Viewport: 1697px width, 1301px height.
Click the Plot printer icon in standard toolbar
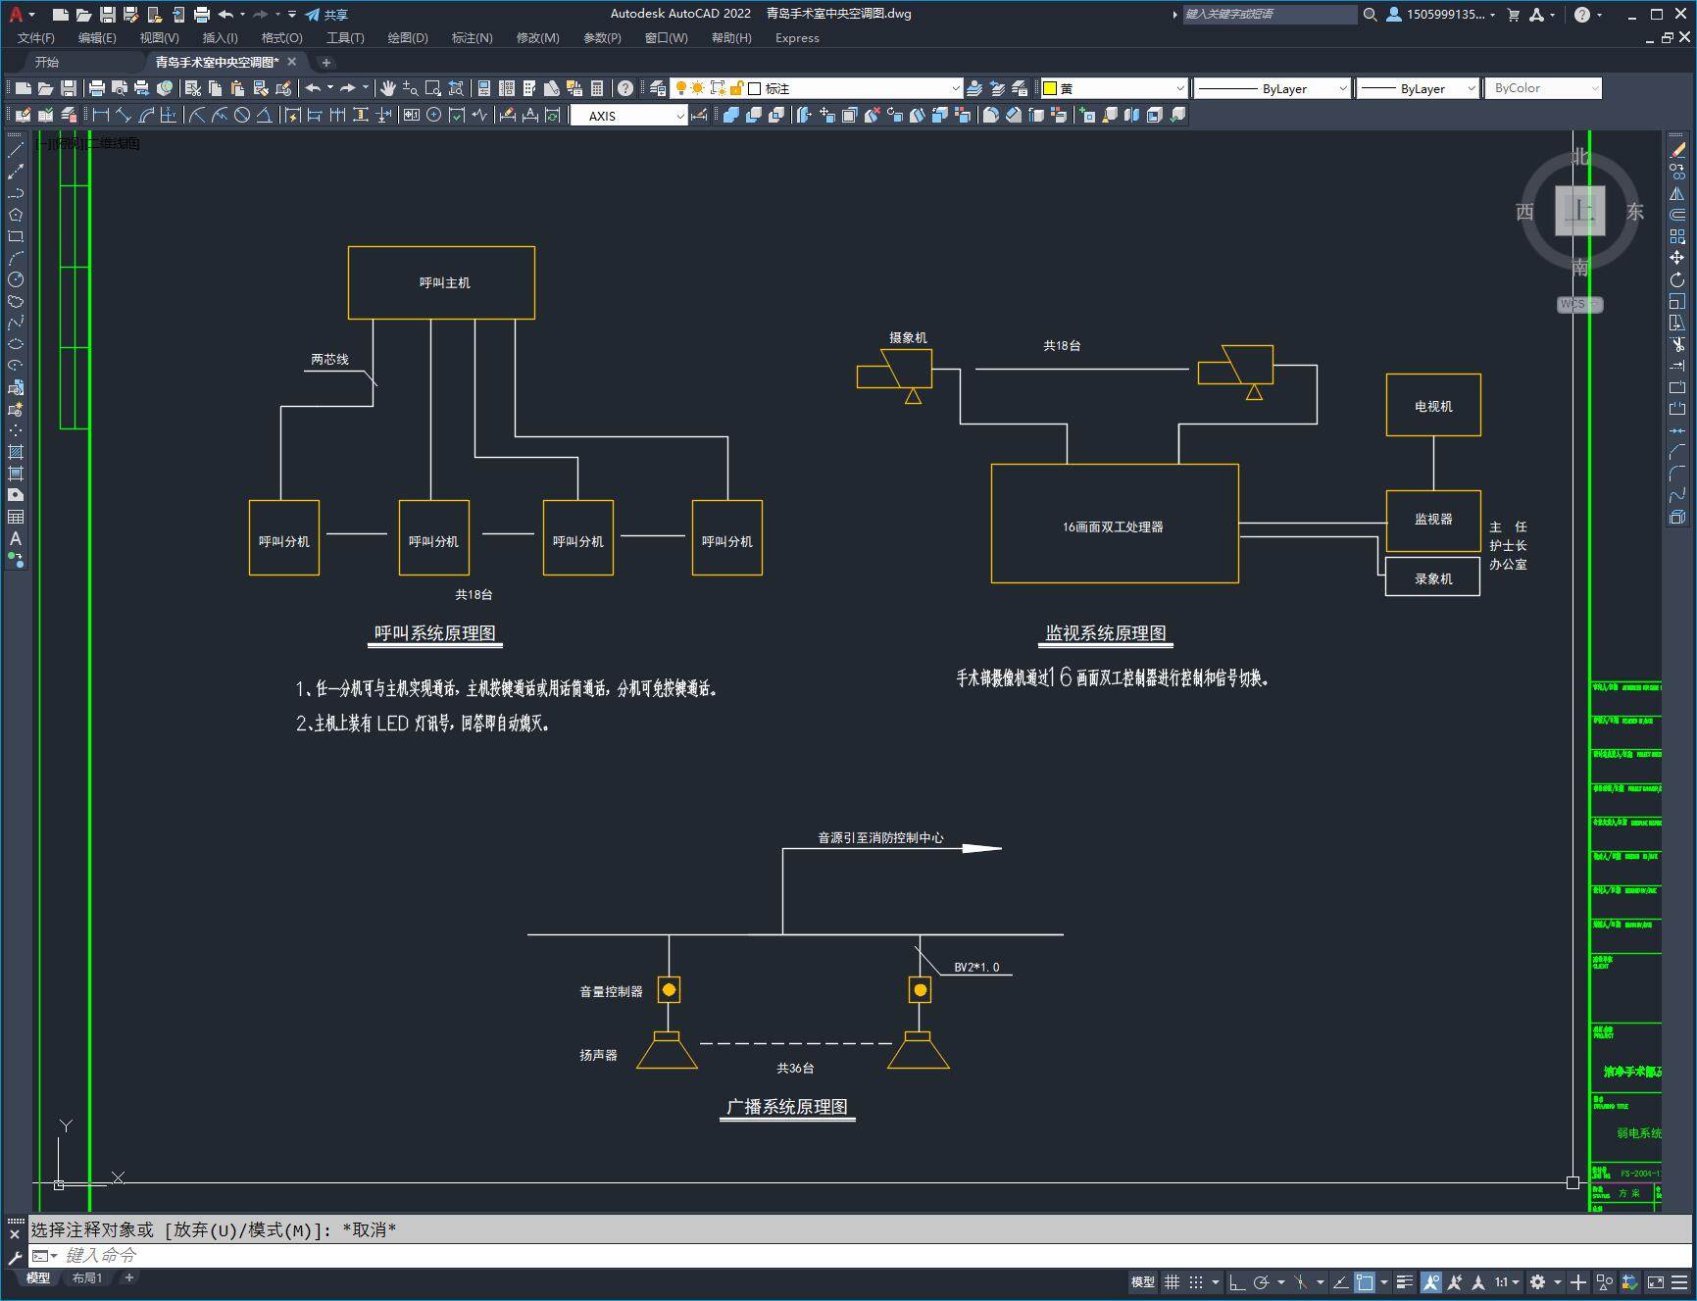[96, 88]
